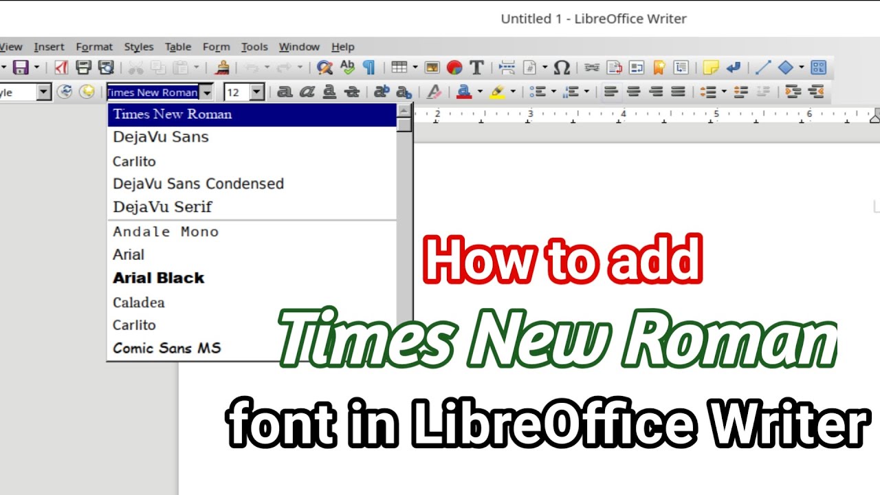Toggle Bold formatting
Screen dimensions: 880x495
pyautogui.click(x=285, y=91)
